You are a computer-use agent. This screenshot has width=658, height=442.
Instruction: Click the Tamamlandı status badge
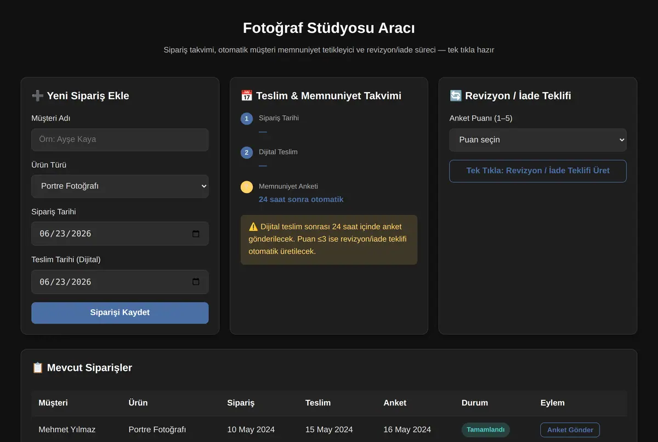pos(486,430)
